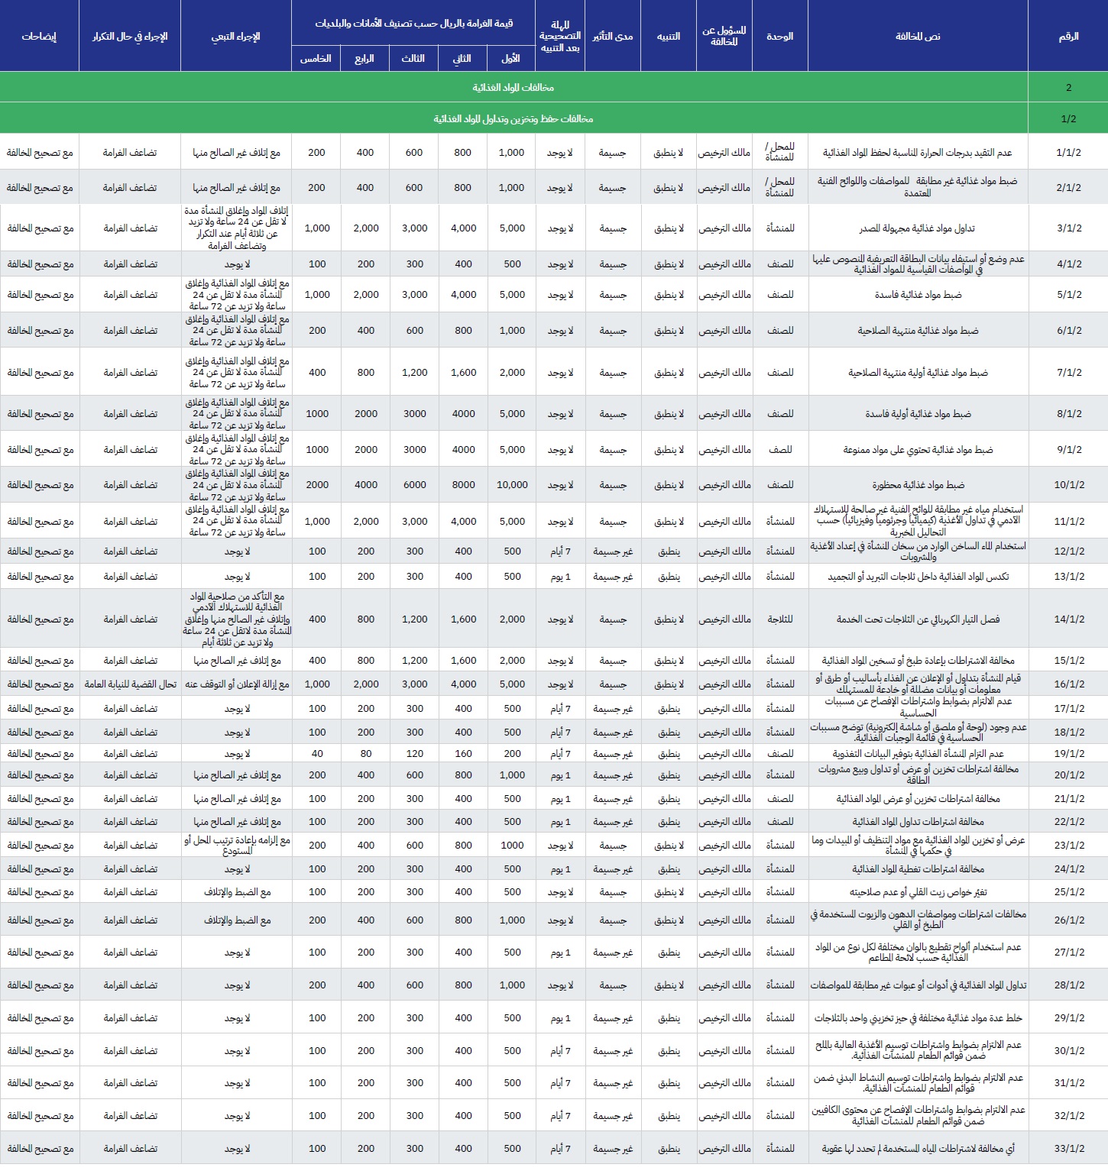Click the "الأول" fine sub-header
Viewport: 1108px width, 1174px height.
coord(511,59)
